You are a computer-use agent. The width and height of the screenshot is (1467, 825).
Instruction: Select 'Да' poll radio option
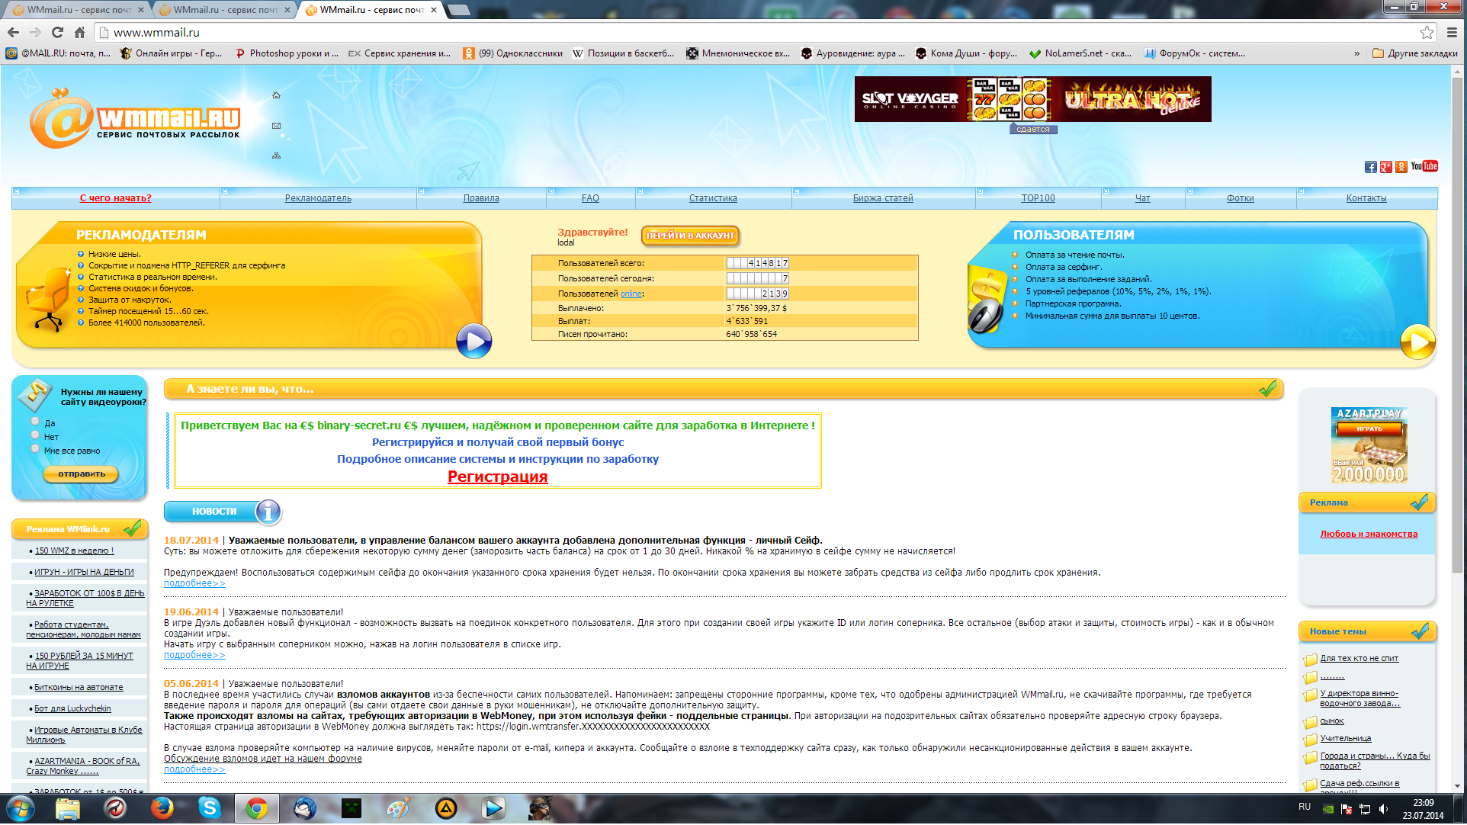(35, 421)
